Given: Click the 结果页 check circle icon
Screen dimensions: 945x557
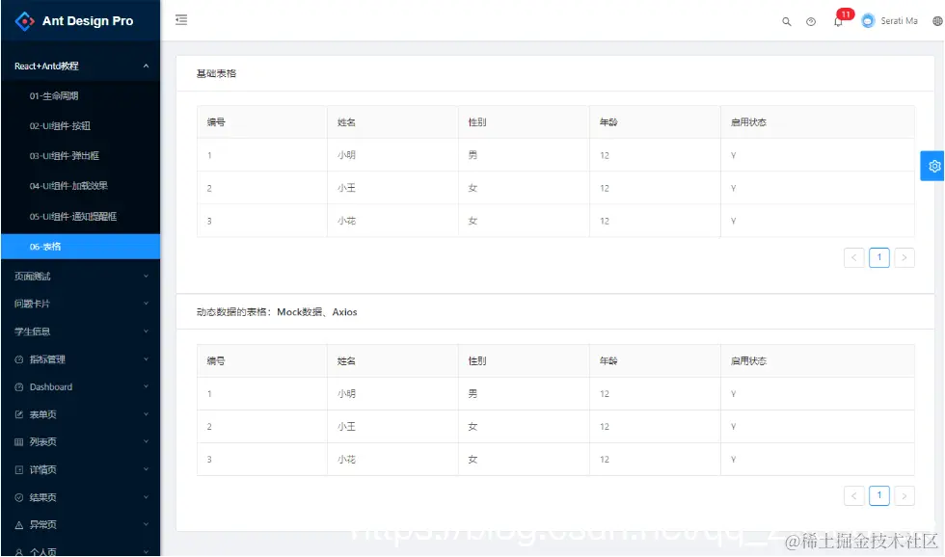Looking at the screenshot, I should pos(19,497).
